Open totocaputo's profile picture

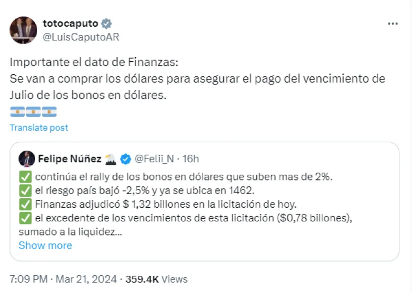pos(24,30)
